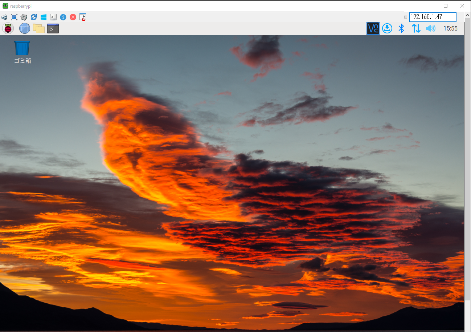Click the 192.168.1.47 address field

(x=433, y=17)
